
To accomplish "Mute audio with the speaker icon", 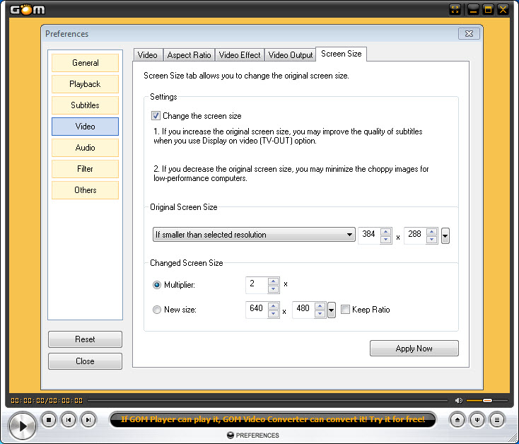I will point(458,401).
